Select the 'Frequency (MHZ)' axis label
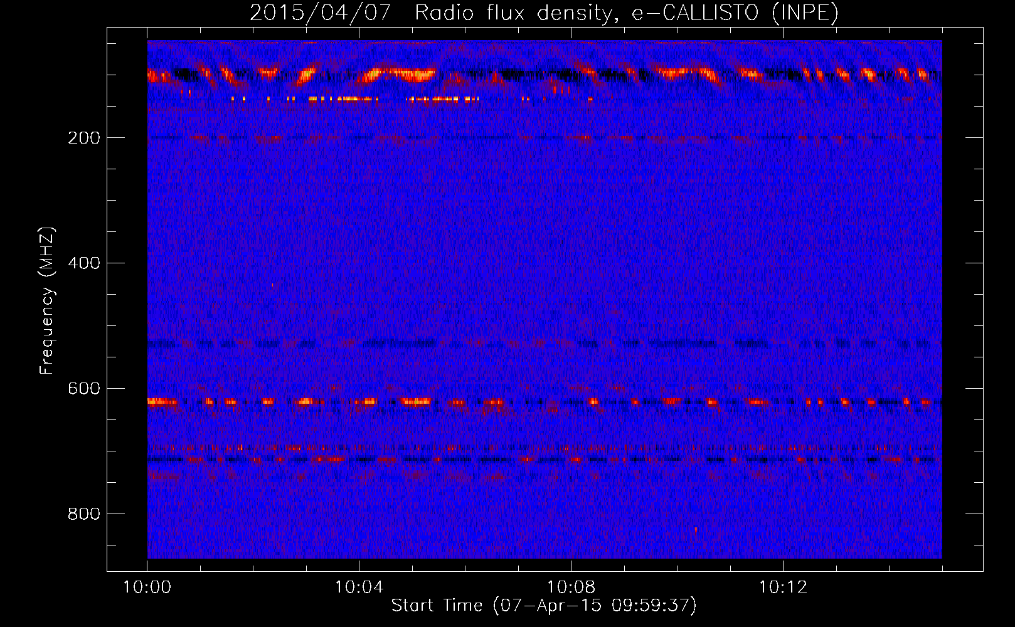 (x=47, y=301)
